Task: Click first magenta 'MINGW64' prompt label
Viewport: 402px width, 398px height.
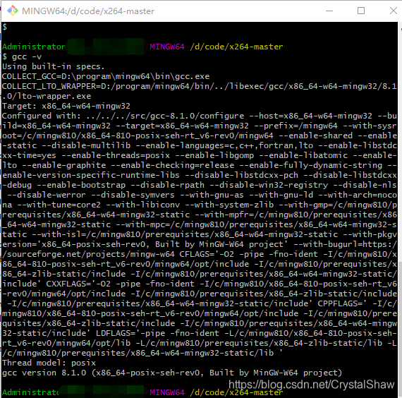Action: pyautogui.click(x=167, y=47)
